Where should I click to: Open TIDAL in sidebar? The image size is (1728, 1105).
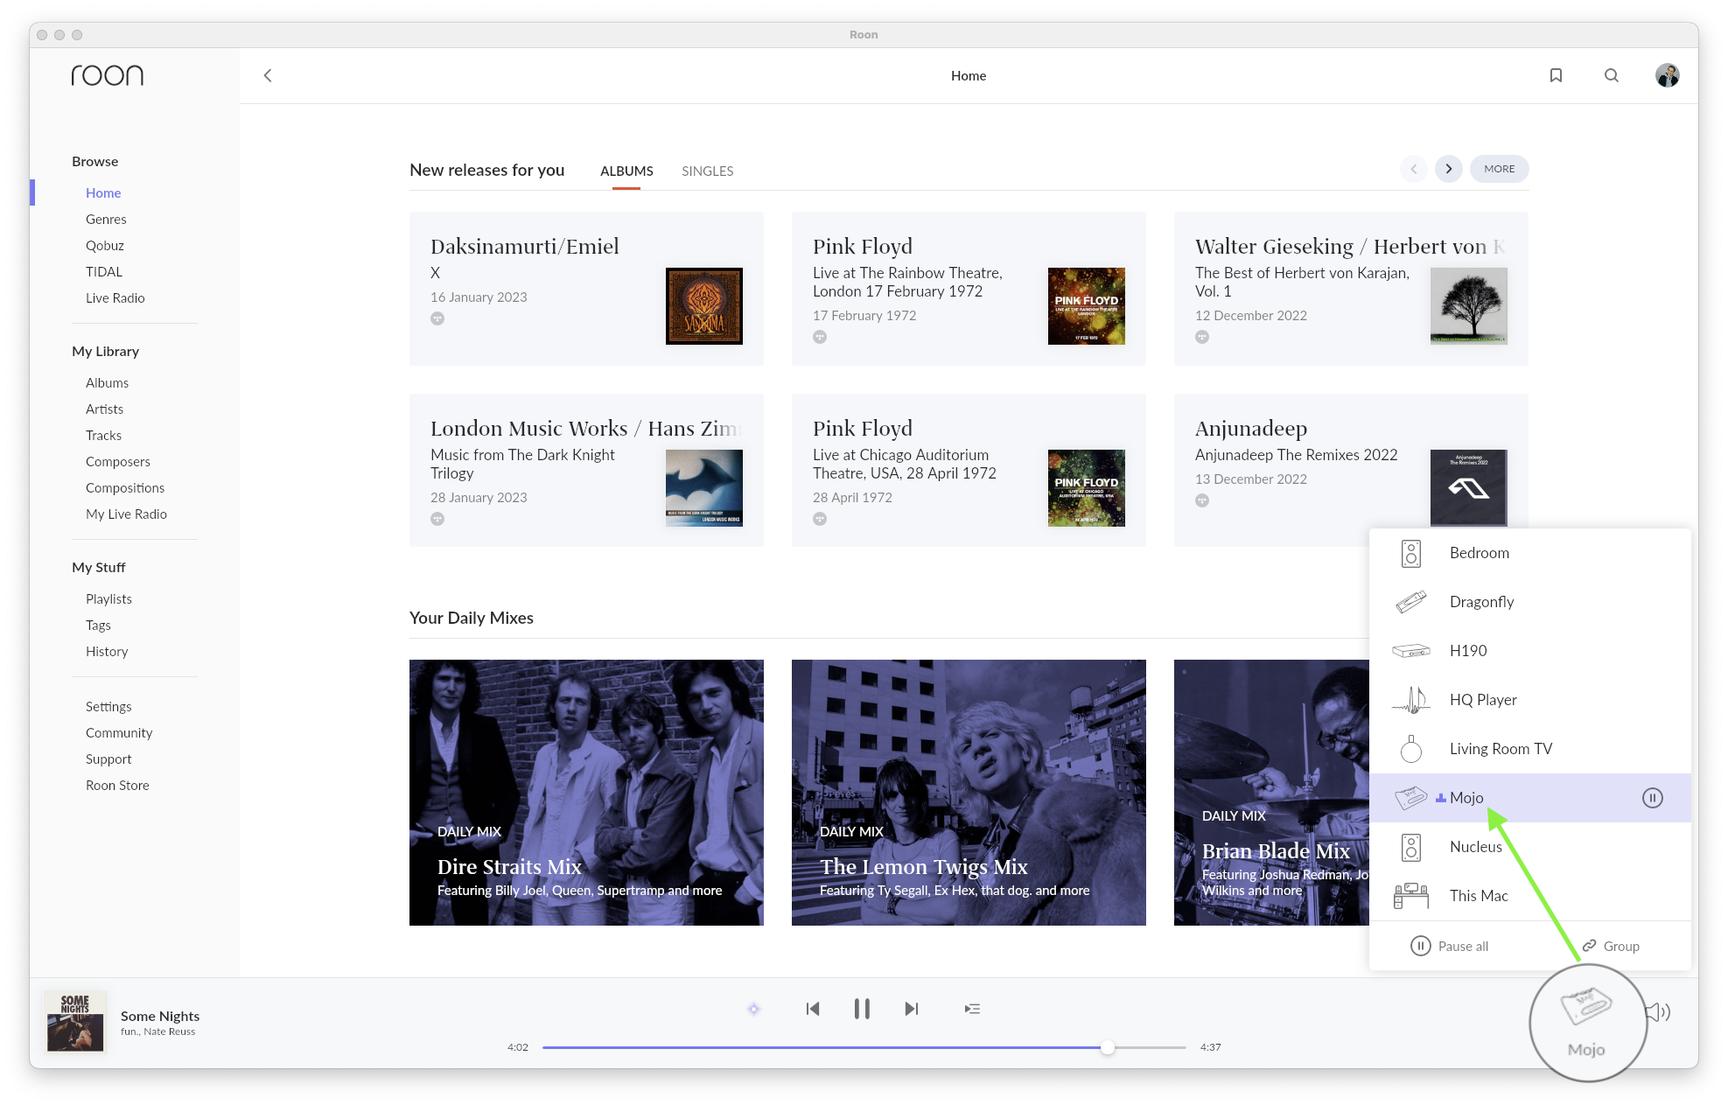[104, 271]
